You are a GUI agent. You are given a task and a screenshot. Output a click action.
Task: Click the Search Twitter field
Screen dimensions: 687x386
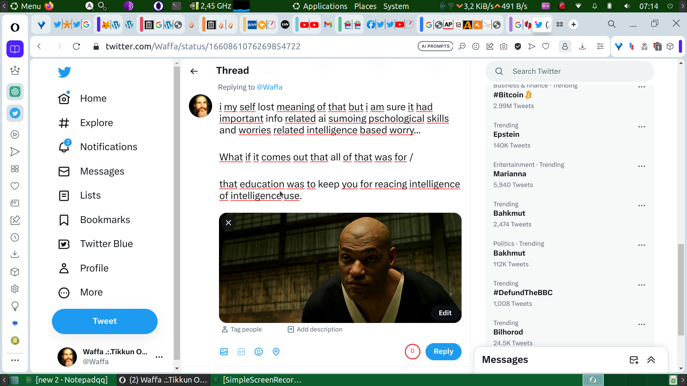570,71
